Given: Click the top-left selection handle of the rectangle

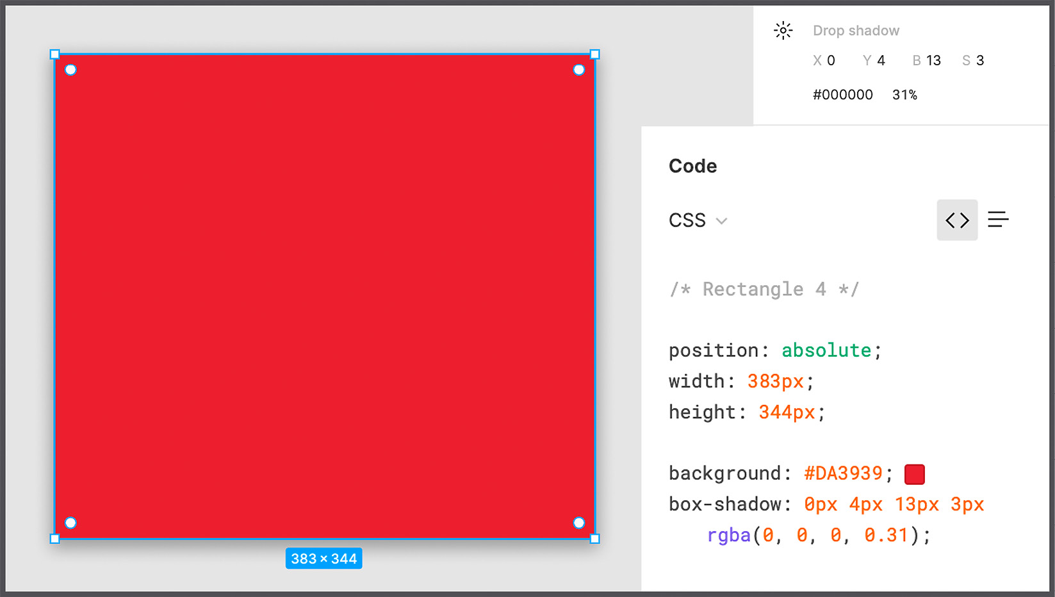Looking at the screenshot, I should point(54,54).
